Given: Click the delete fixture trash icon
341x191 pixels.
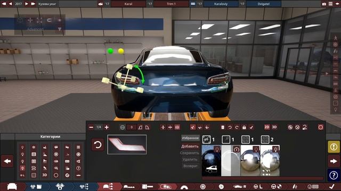Looking at the screenshot, I should click(x=223, y=127).
